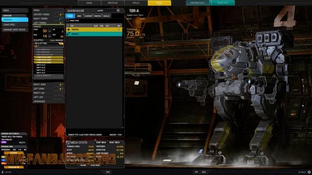Open the STORE tab
The image size is (312, 175).
(x=159, y=3)
